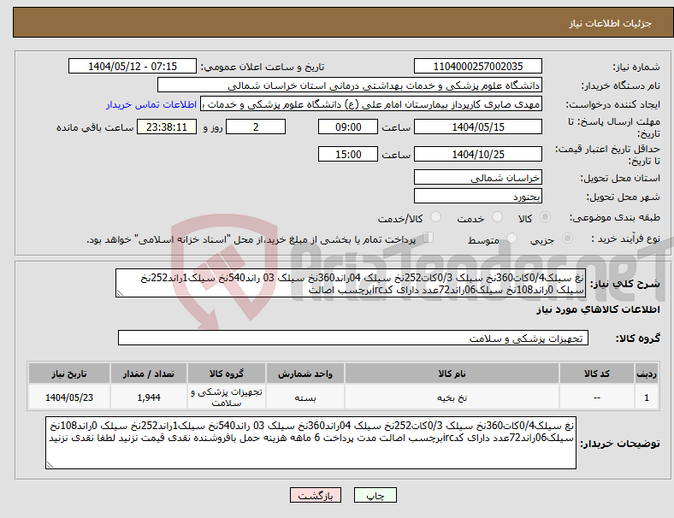Click the deadline hour field 09:00
Screen dimensions: 674x518
point(348,127)
